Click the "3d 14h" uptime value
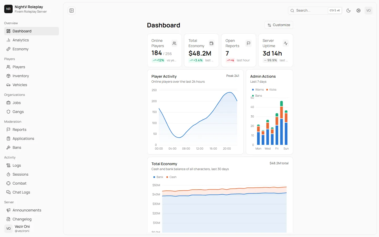The height and width of the screenshot is (237, 379). pos(272,53)
